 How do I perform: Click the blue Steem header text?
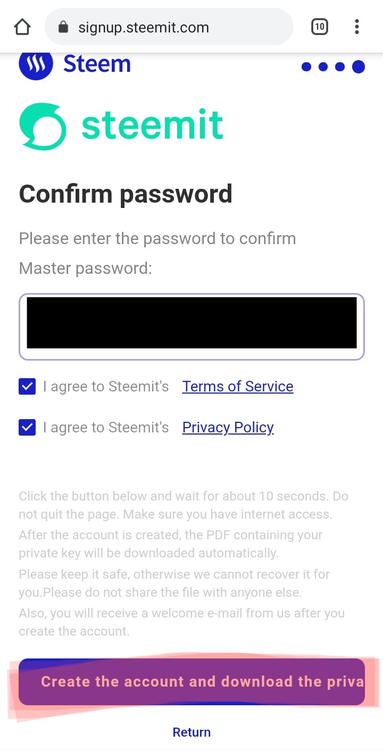point(97,64)
